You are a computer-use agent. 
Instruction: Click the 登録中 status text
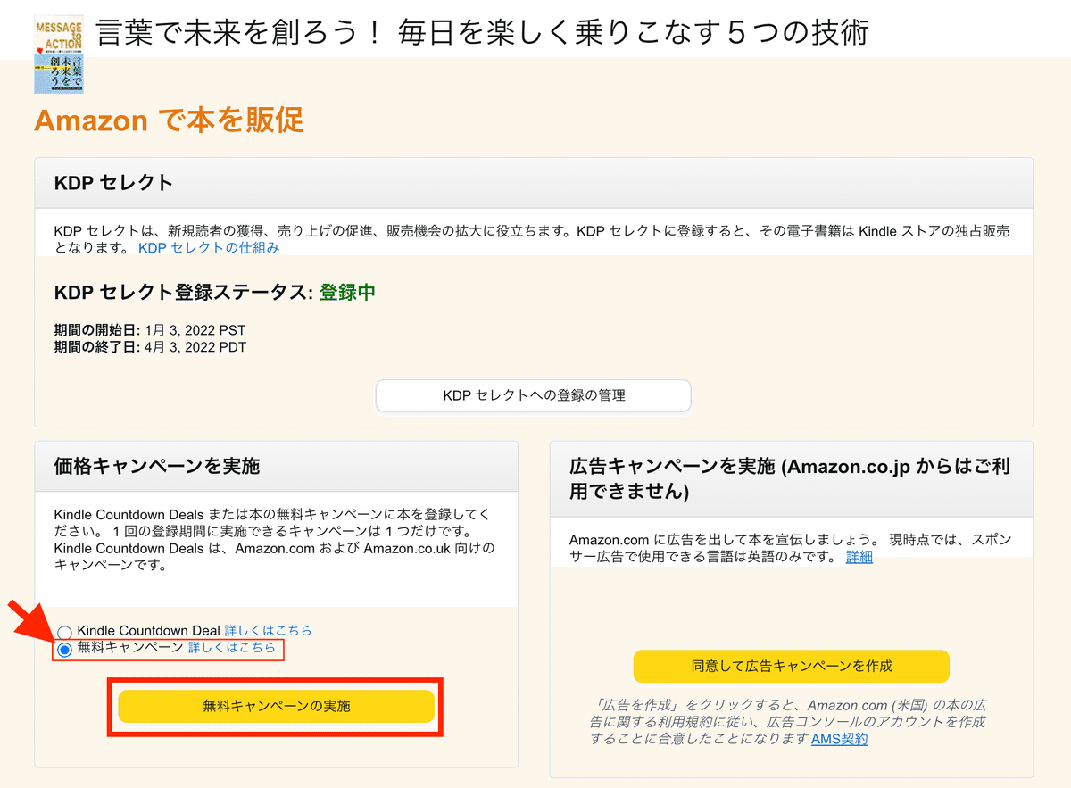347,293
